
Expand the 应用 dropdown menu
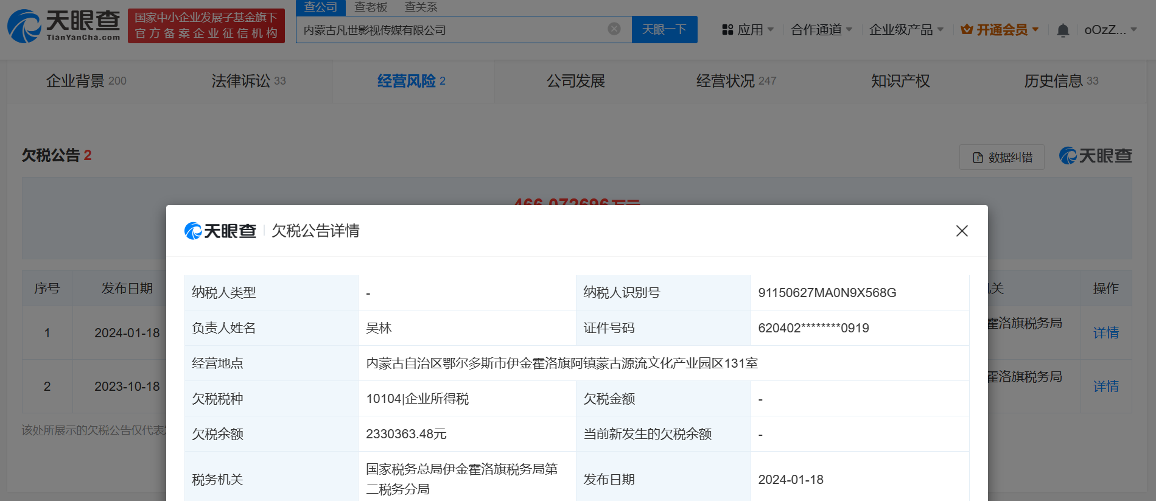748,29
